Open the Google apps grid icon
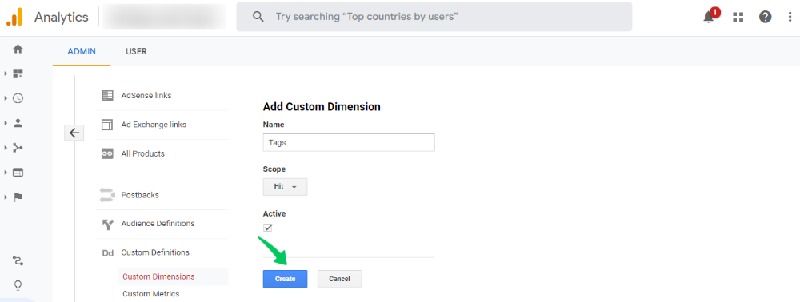Image resolution: width=800 pixels, height=302 pixels. click(x=738, y=18)
